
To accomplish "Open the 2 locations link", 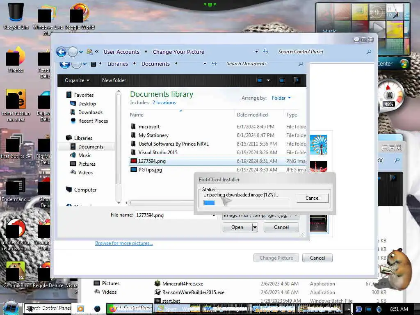I will 164,103.
